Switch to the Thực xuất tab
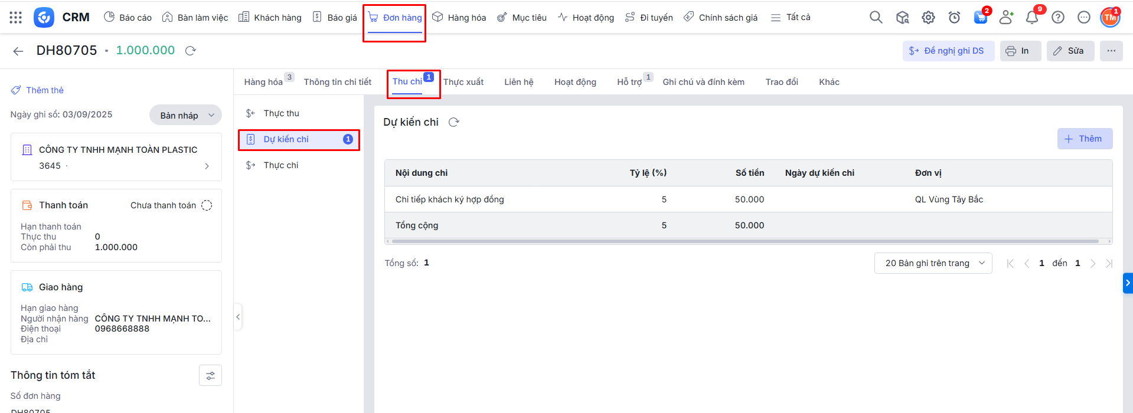 [x=463, y=82]
